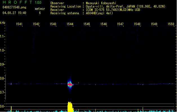Click the 0.8 frequency axis label
The image size is (177, 112).
click(3, 79)
